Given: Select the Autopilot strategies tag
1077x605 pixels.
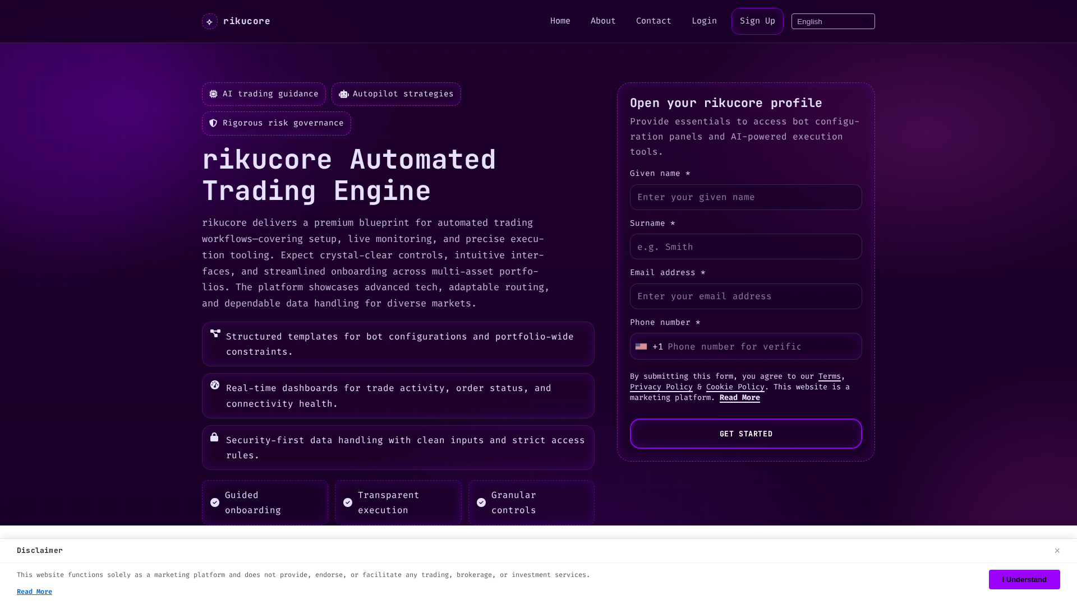Looking at the screenshot, I should [x=396, y=94].
